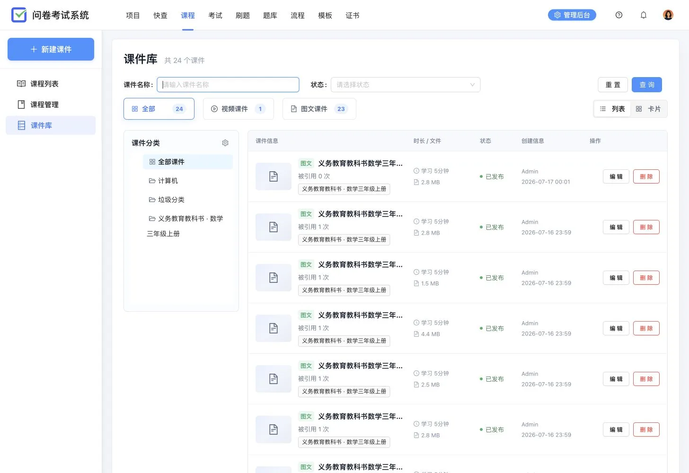The image size is (689, 473).
Task: Click the 重置 button
Action: pos(613,85)
